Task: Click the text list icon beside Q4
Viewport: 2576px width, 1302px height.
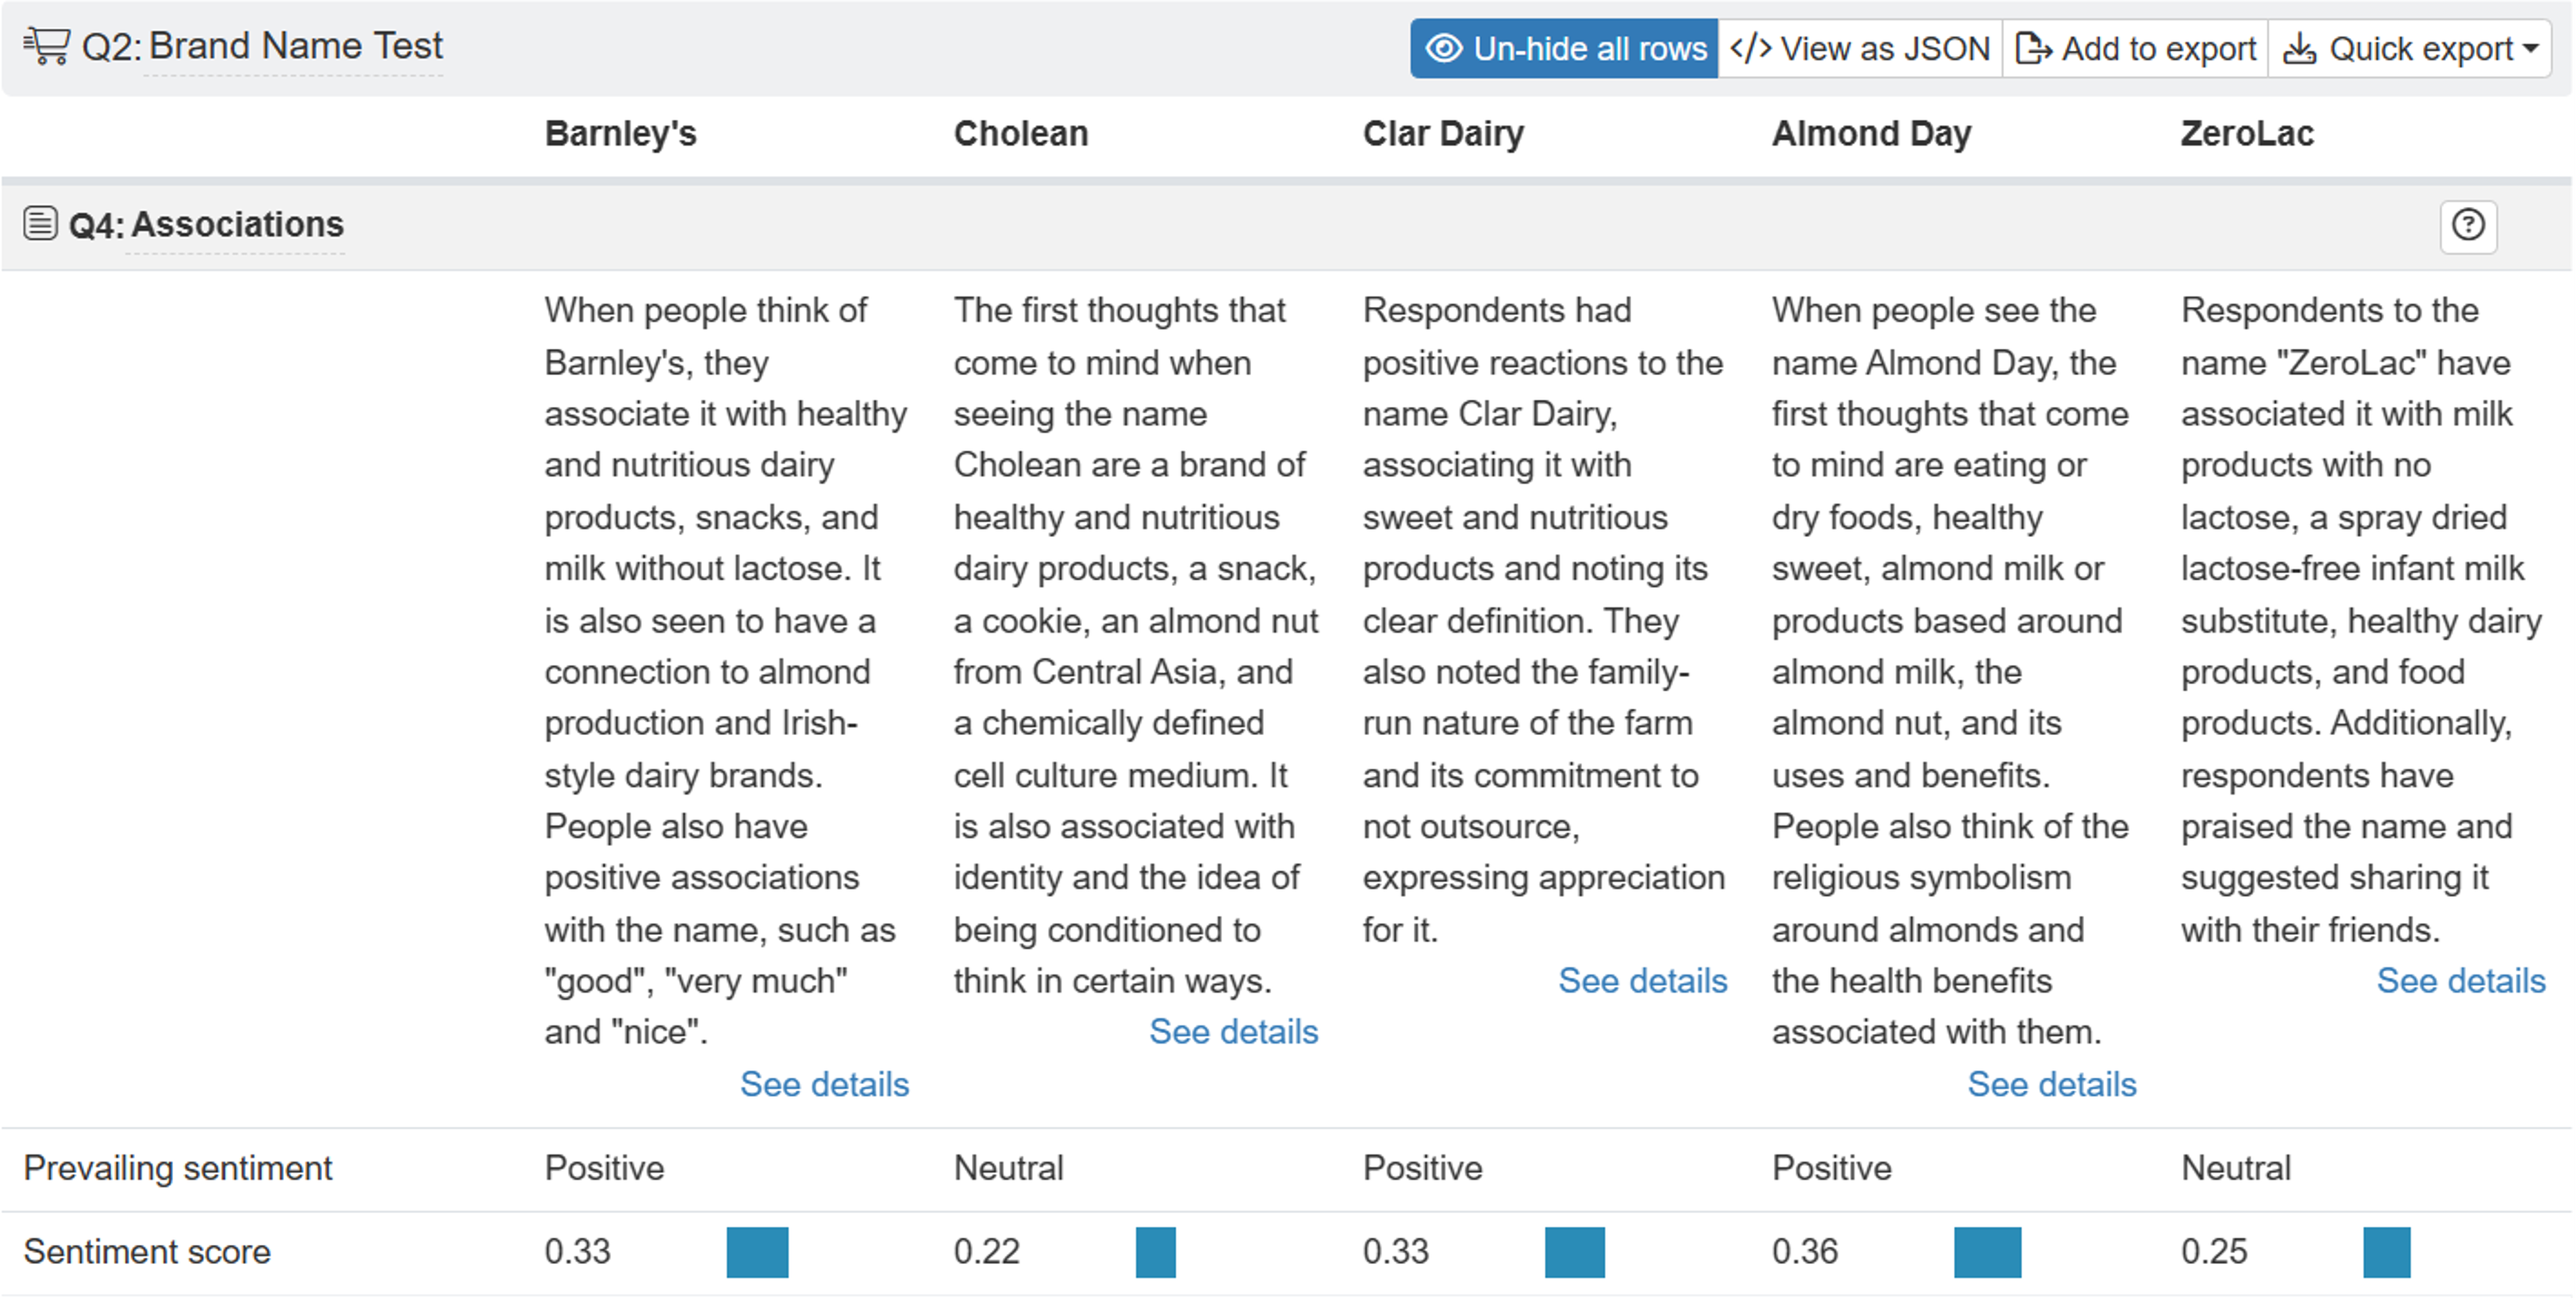Action: (x=40, y=224)
